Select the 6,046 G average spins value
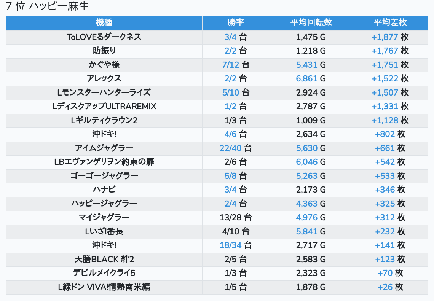Viewport: 434px width, 301px height. tap(311, 162)
